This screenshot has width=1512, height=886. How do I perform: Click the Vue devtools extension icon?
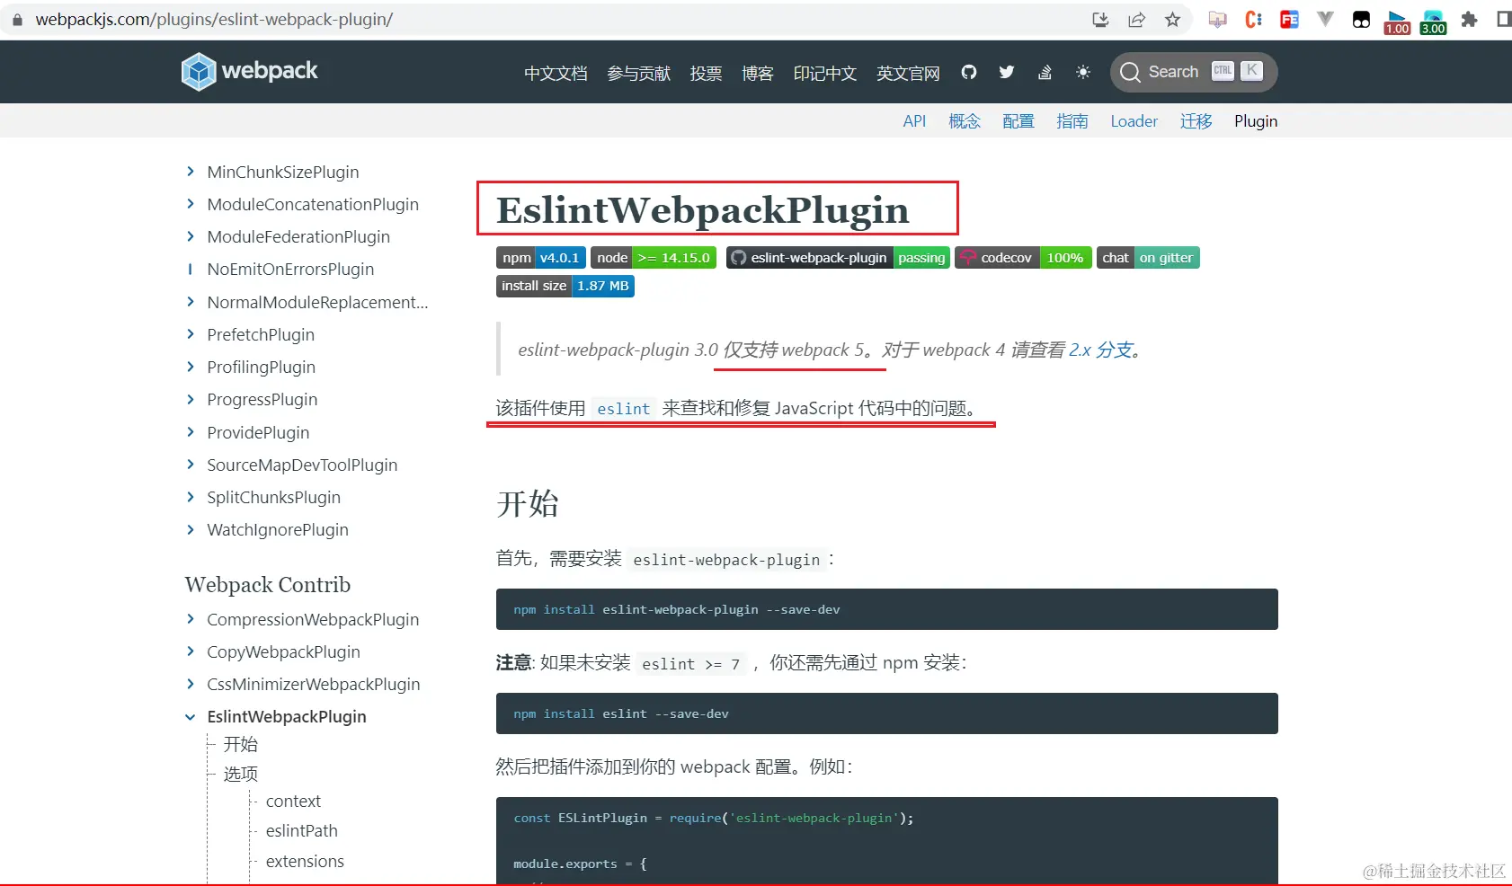(1325, 19)
